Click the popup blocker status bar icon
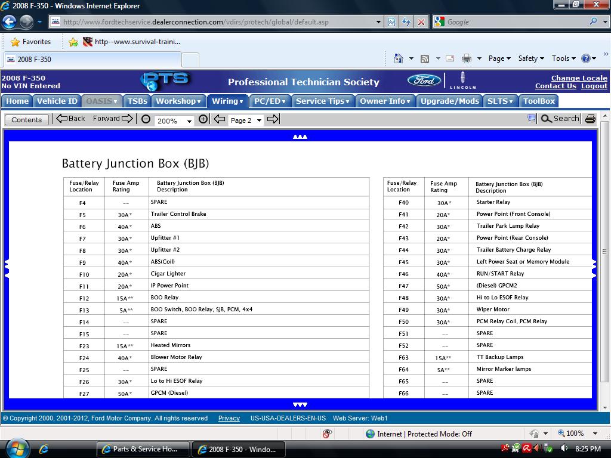The image size is (611, 458). click(327, 434)
